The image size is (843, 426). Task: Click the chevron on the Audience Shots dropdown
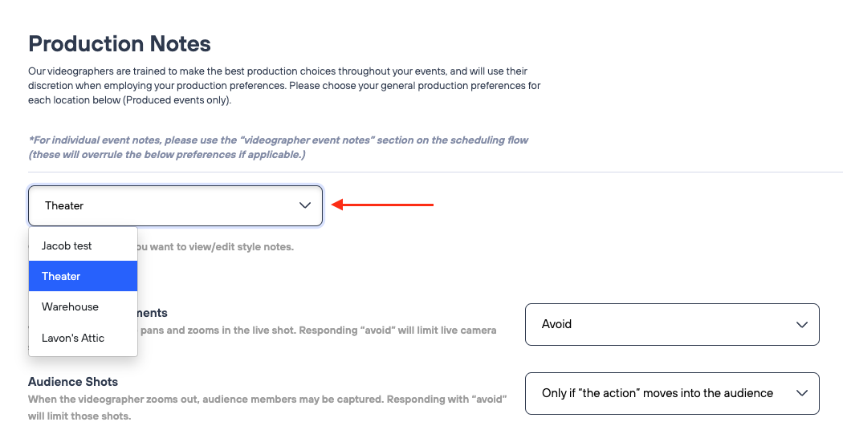point(801,393)
